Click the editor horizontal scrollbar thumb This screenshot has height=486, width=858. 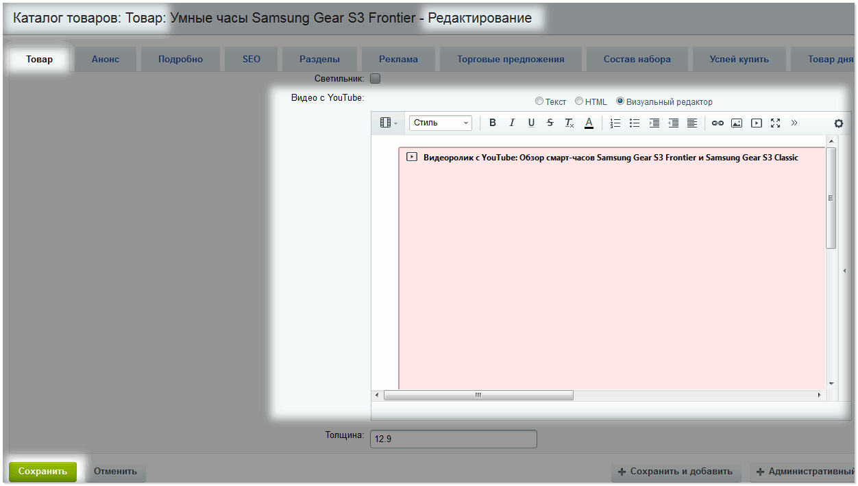[x=478, y=395]
